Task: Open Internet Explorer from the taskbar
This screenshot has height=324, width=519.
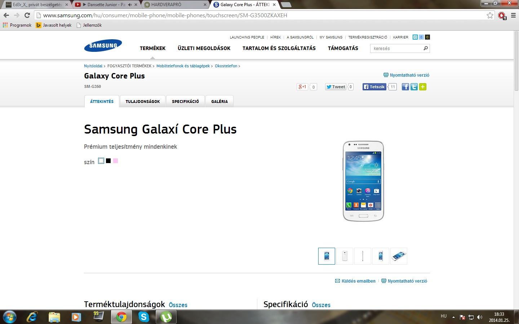Action: pos(32,317)
